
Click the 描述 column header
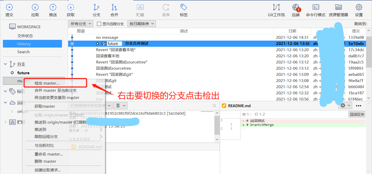[184, 31]
